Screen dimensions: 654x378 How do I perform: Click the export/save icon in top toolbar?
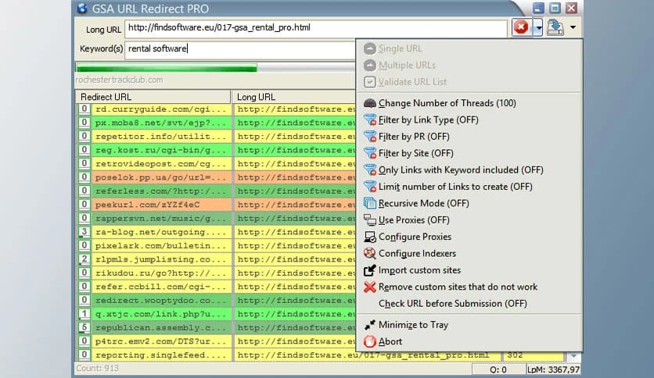coord(555,27)
